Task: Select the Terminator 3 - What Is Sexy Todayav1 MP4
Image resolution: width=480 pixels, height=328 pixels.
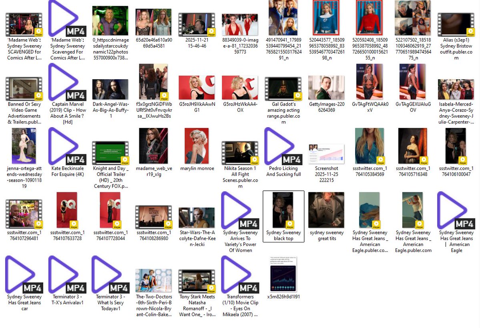Action: 110,275
